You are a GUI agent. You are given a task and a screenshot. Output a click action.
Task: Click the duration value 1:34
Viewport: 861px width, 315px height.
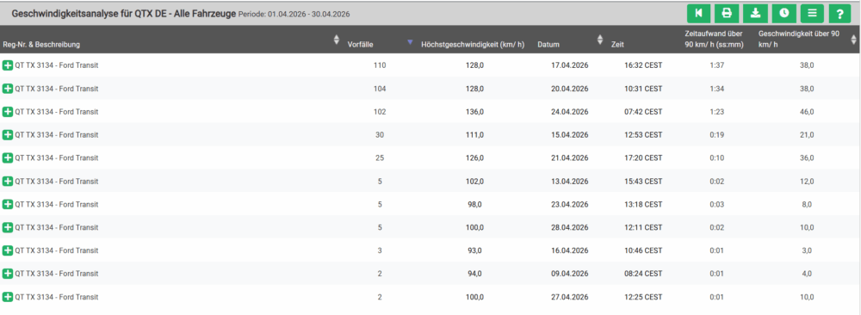point(717,89)
